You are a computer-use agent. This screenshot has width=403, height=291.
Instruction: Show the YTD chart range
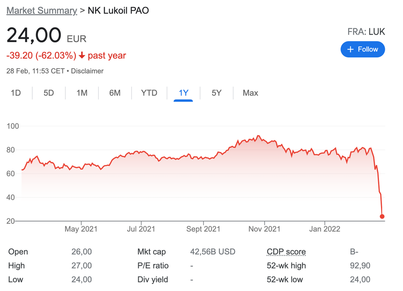coord(149,93)
